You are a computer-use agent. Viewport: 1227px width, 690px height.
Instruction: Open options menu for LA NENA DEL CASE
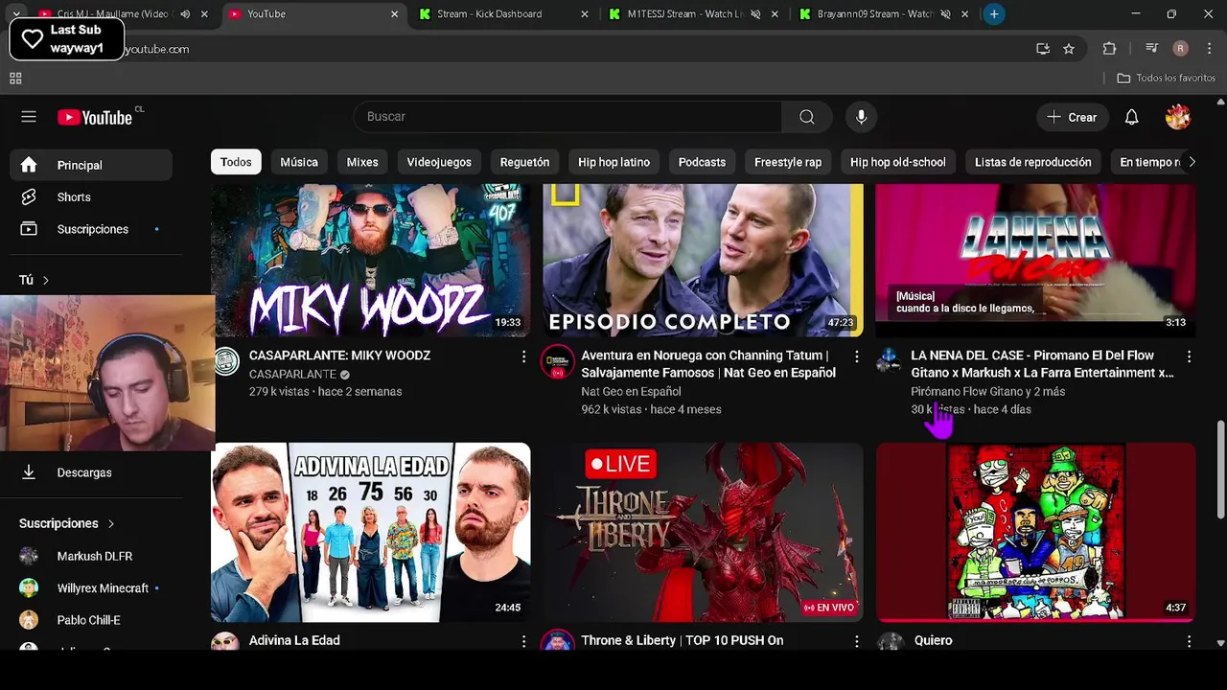[1189, 356]
